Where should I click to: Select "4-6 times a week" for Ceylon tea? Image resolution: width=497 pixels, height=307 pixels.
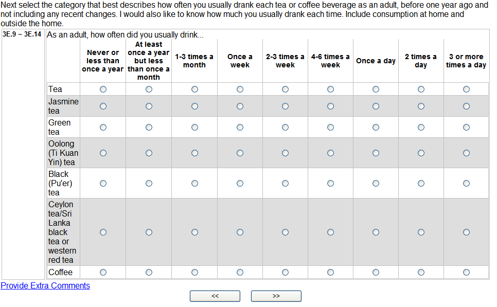coord(330,232)
